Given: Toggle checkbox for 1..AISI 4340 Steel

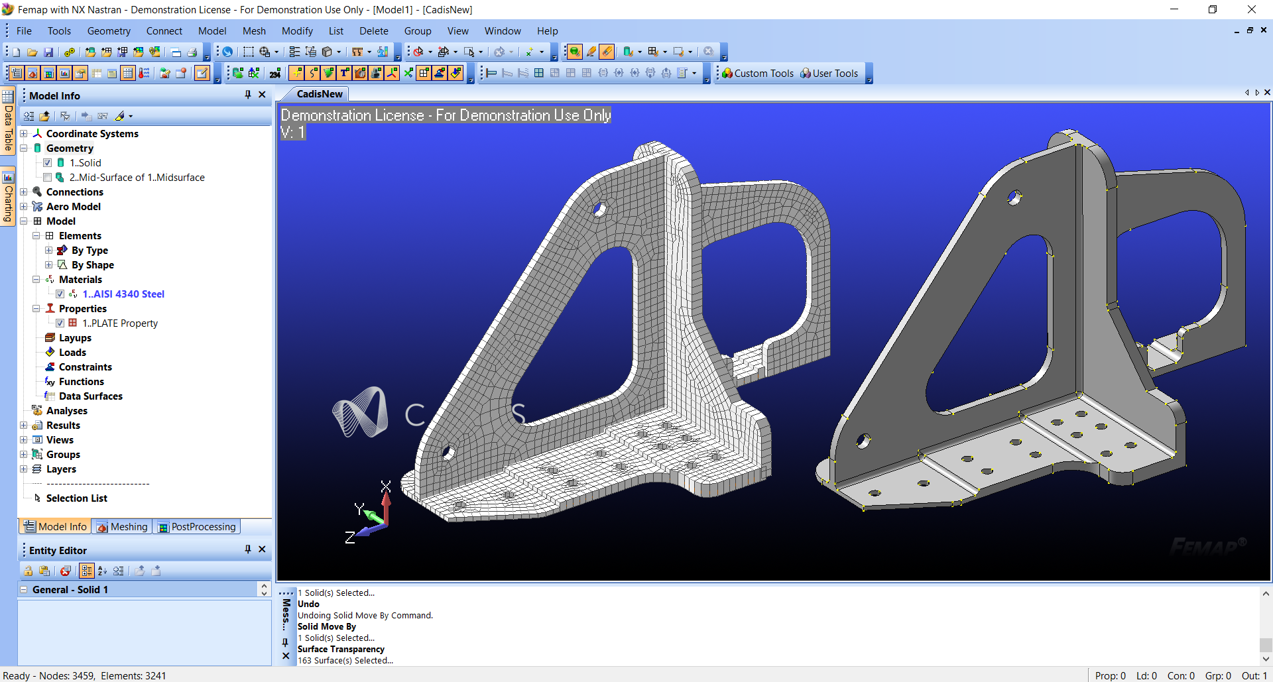Looking at the screenshot, I should tap(60, 294).
